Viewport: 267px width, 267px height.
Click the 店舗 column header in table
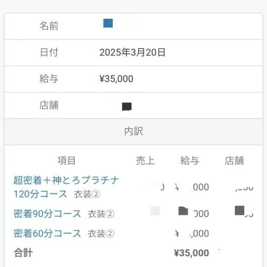coord(234,161)
